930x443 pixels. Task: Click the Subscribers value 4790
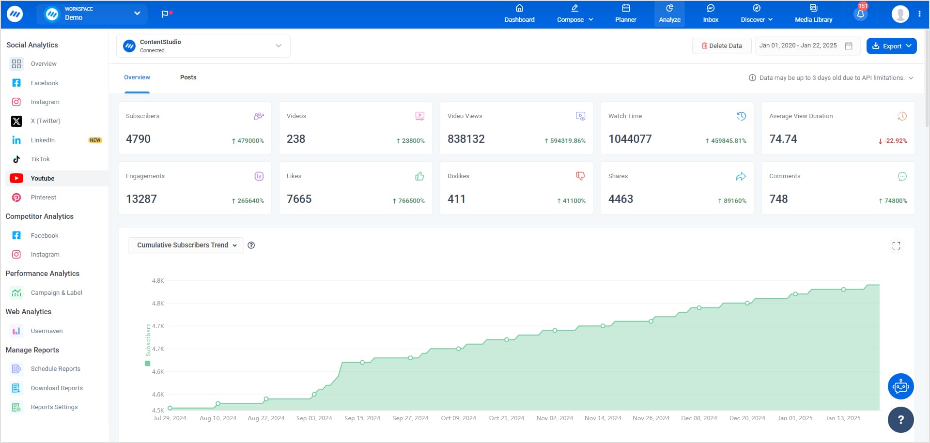(139, 139)
